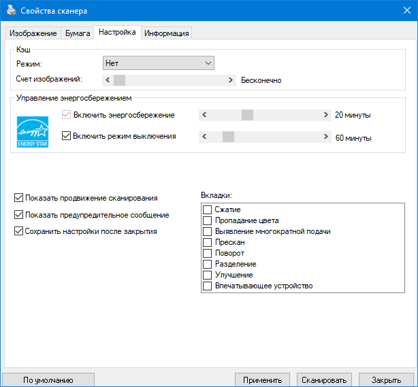
Task: Click right arrow of 60 минуты slider
Action: pos(326,137)
